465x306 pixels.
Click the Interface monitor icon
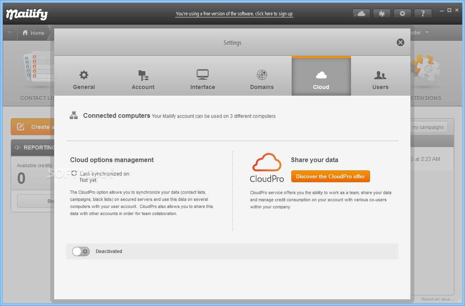click(203, 75)
